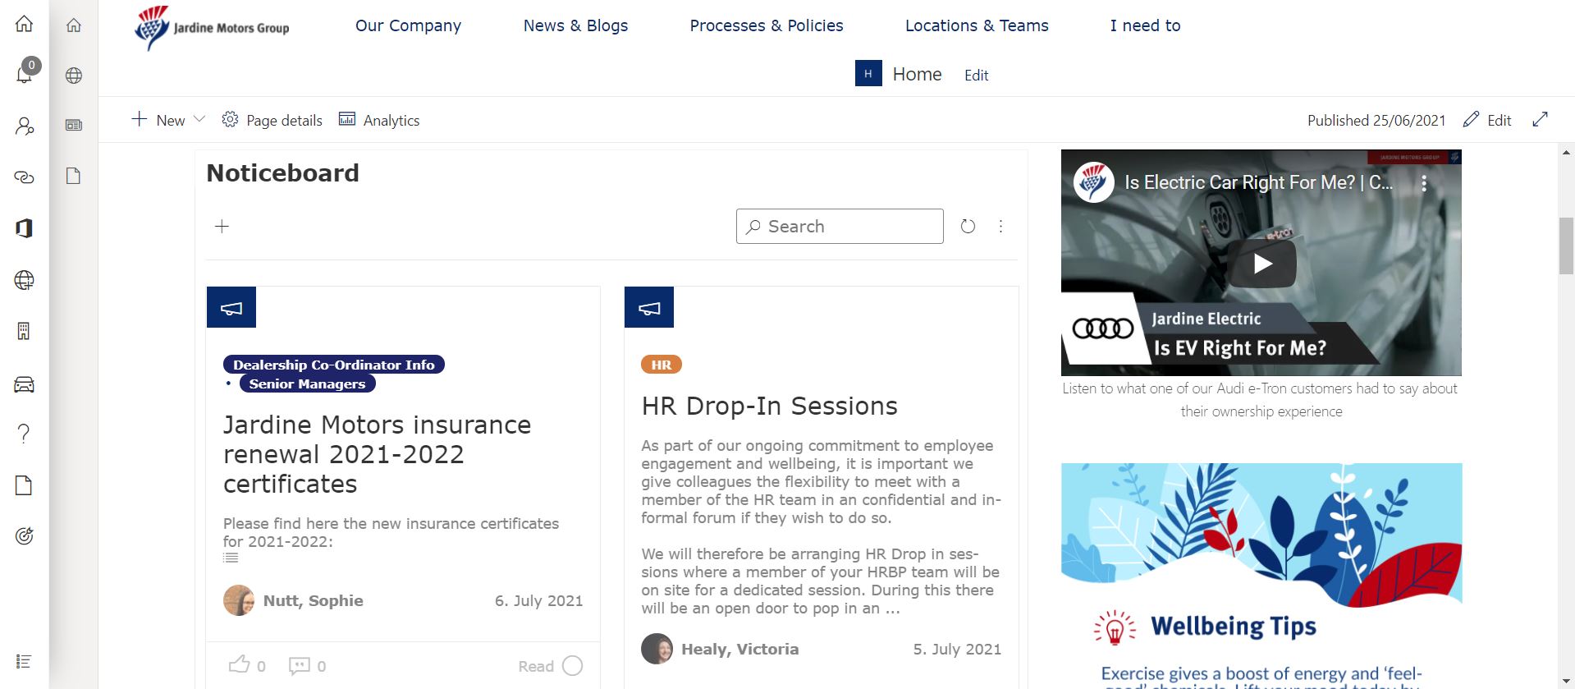The height and width of the screenshot is (689, 1575).
Task: Click the blue H site icon beside Home
Action: (868, 74)
